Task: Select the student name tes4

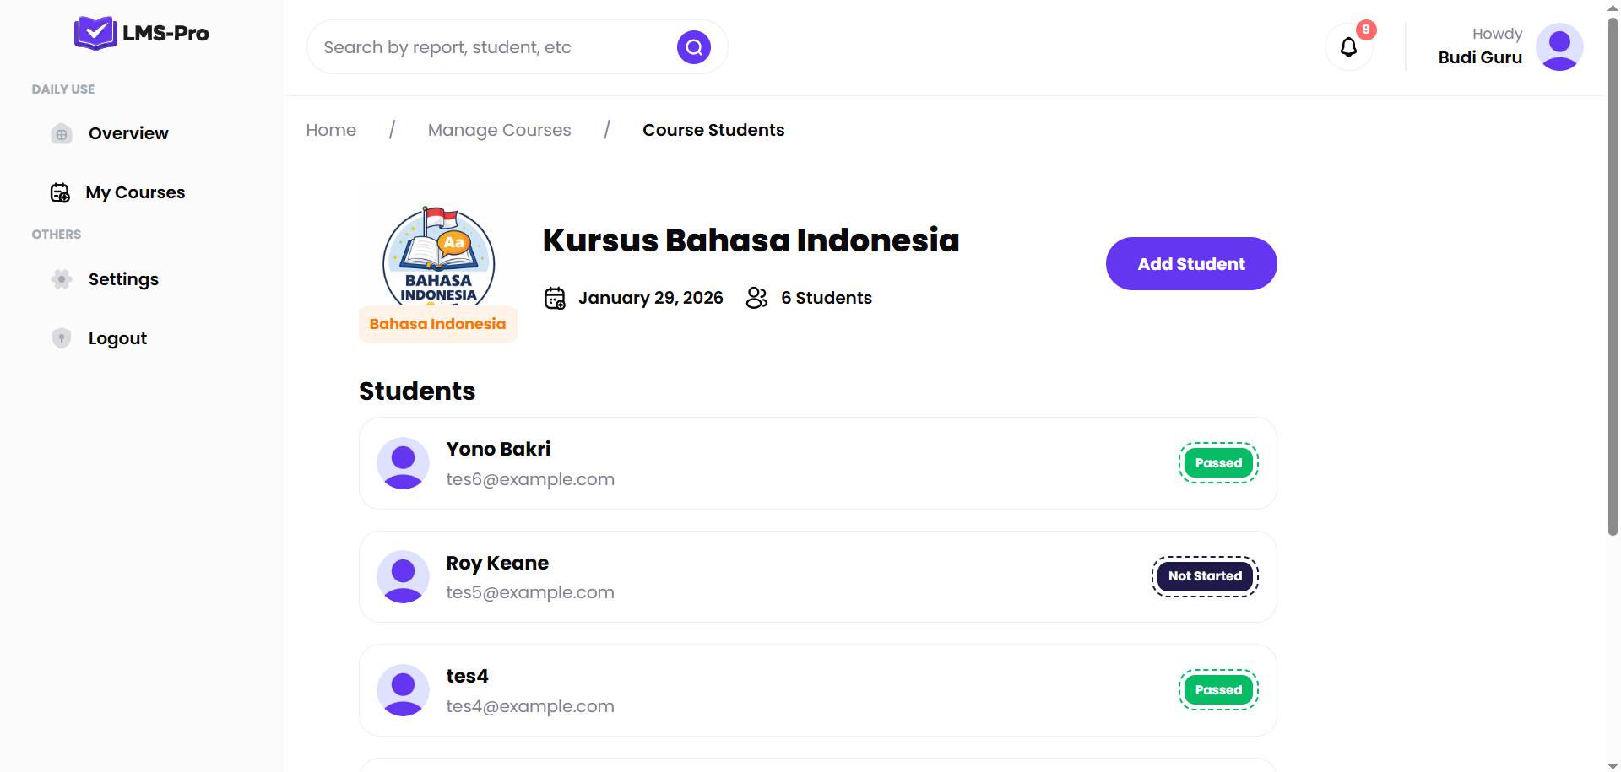Action: 467,676
